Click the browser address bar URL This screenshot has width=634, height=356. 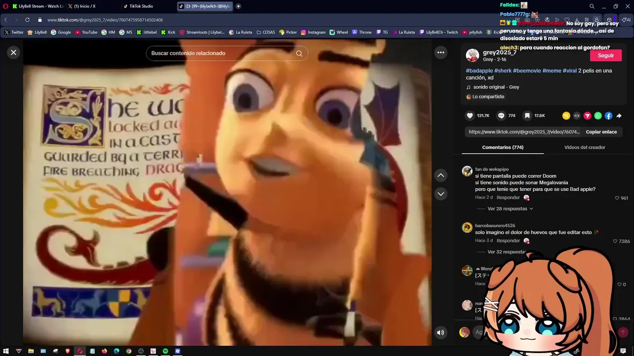(x=105, y=20)
